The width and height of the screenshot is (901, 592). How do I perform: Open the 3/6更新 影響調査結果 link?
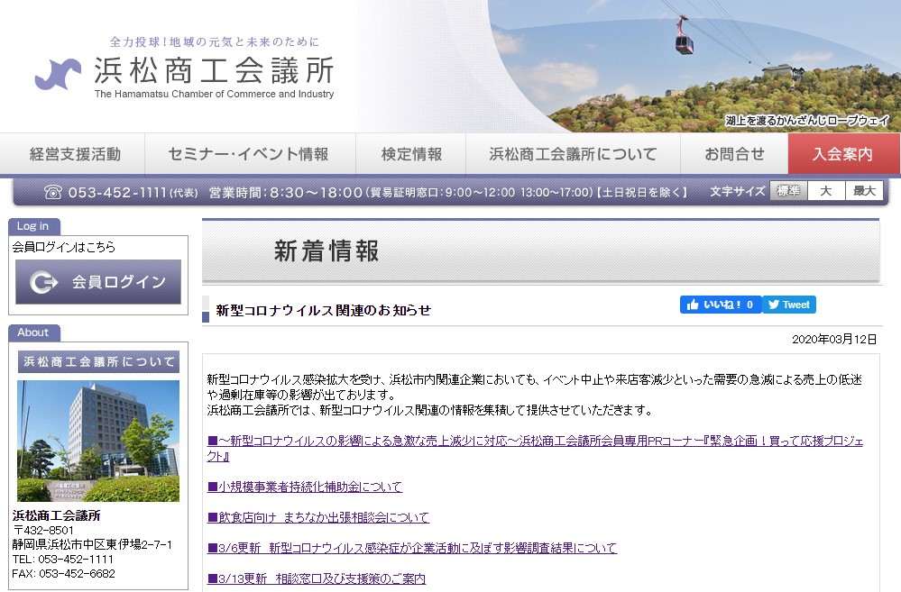[x=412, y=548]
